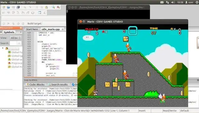199x113 pixels.
Task: Click the default status bar entry
Action: (x=185, y=111)
